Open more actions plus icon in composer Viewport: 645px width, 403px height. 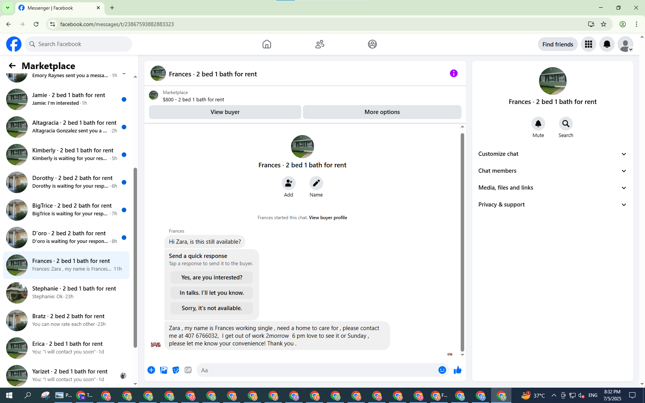[x=151, y=370]
